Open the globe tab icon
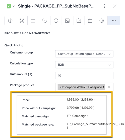The width and height of the screenshot is (125, 140). pyautogui.click(x=101, y=21)
